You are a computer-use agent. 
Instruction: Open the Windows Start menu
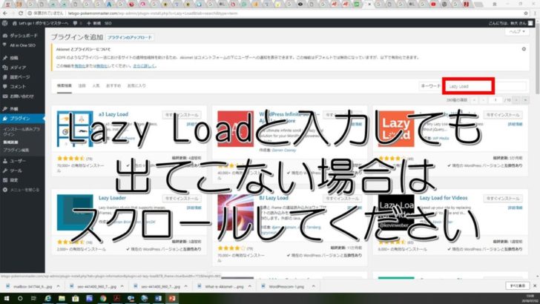6,299
